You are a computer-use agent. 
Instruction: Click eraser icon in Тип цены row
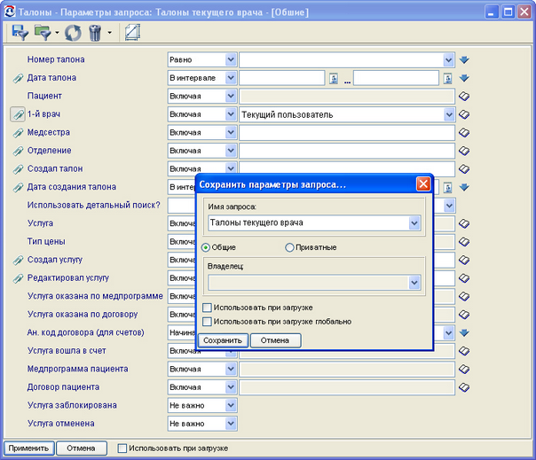[x=464, y=242]
